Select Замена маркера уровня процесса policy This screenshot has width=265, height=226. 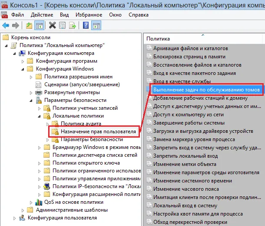click(x=194, y=139)
